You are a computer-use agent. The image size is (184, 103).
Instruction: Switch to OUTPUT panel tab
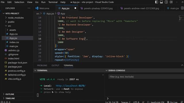55,66
